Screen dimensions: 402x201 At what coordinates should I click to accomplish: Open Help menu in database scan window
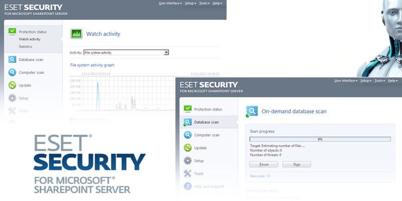point(393,81)
